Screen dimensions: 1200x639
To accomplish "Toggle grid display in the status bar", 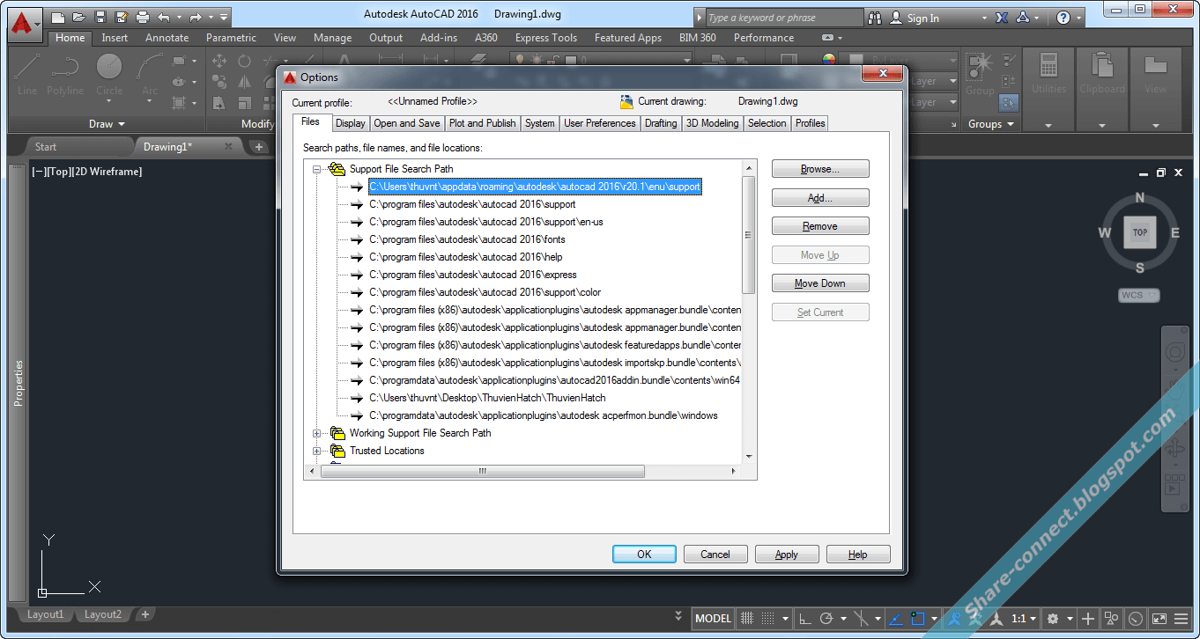I will [x=747, y=618].
